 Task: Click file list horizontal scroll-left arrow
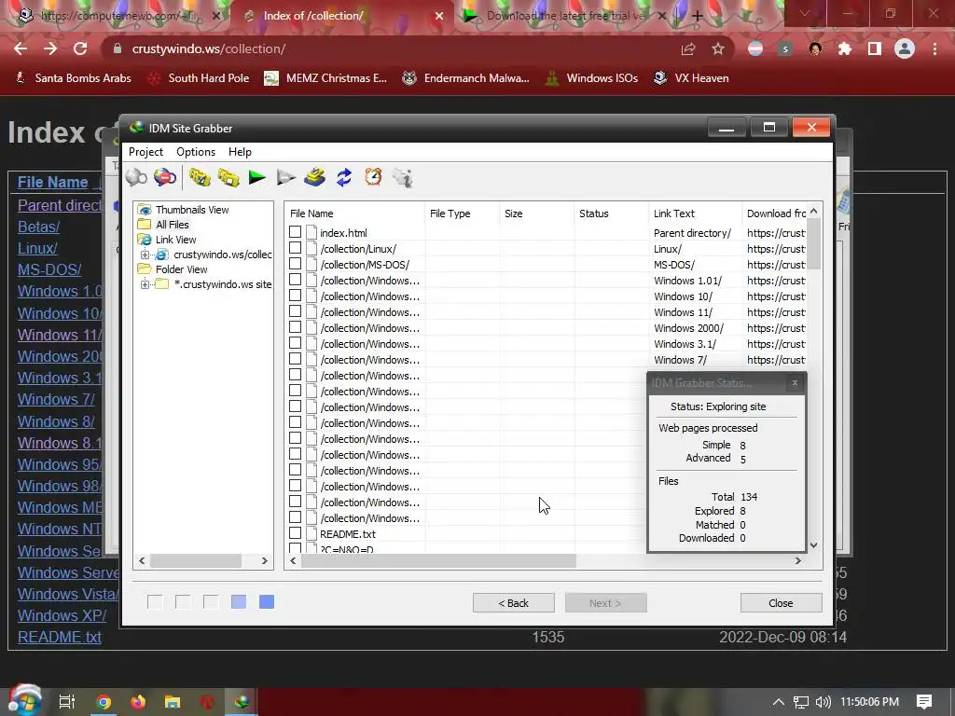[x=293, y=560]
